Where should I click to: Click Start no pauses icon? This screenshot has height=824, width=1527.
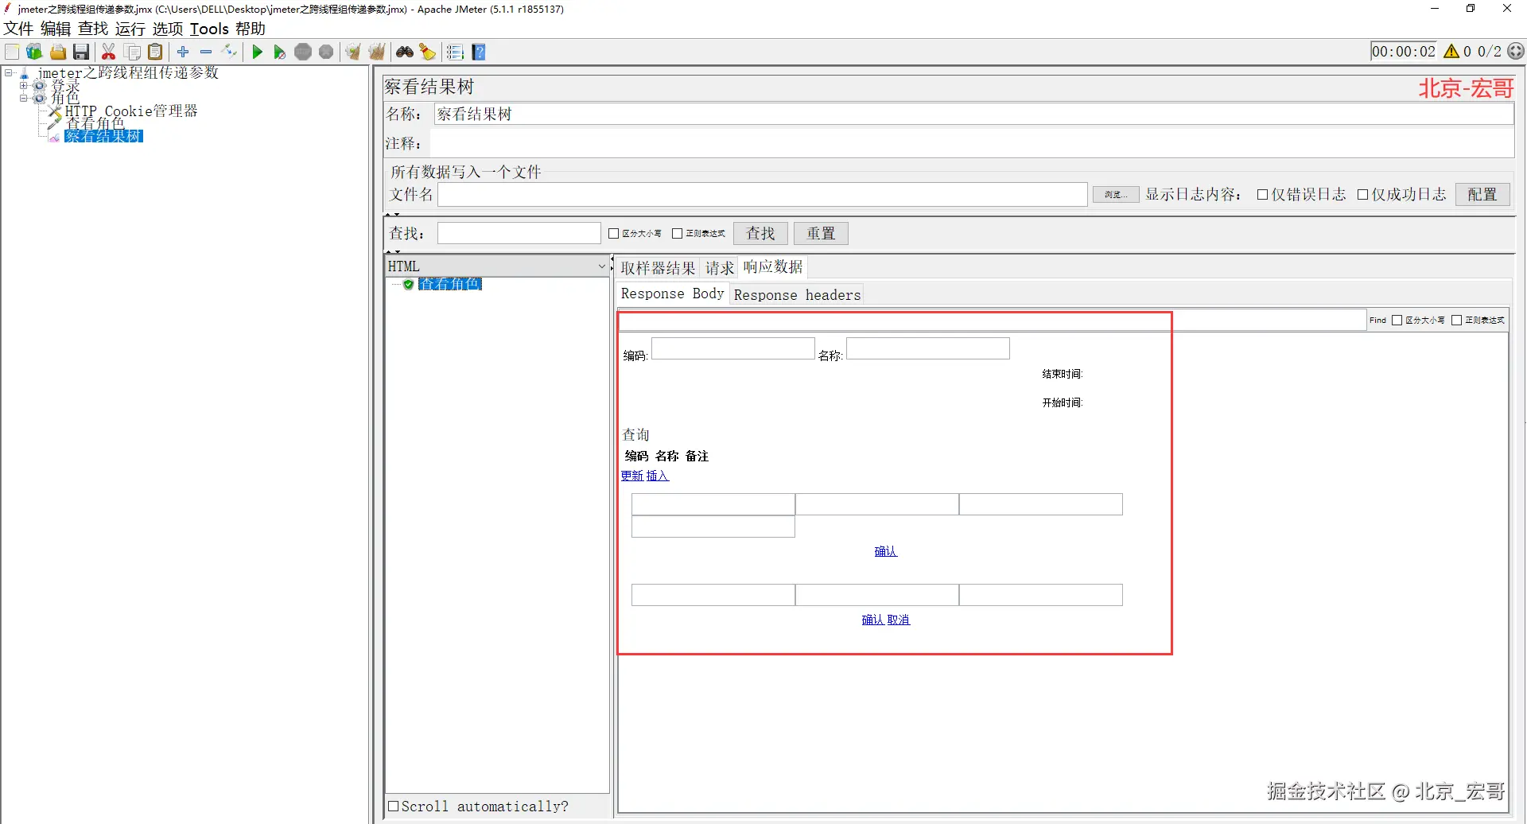pos(279,52)
